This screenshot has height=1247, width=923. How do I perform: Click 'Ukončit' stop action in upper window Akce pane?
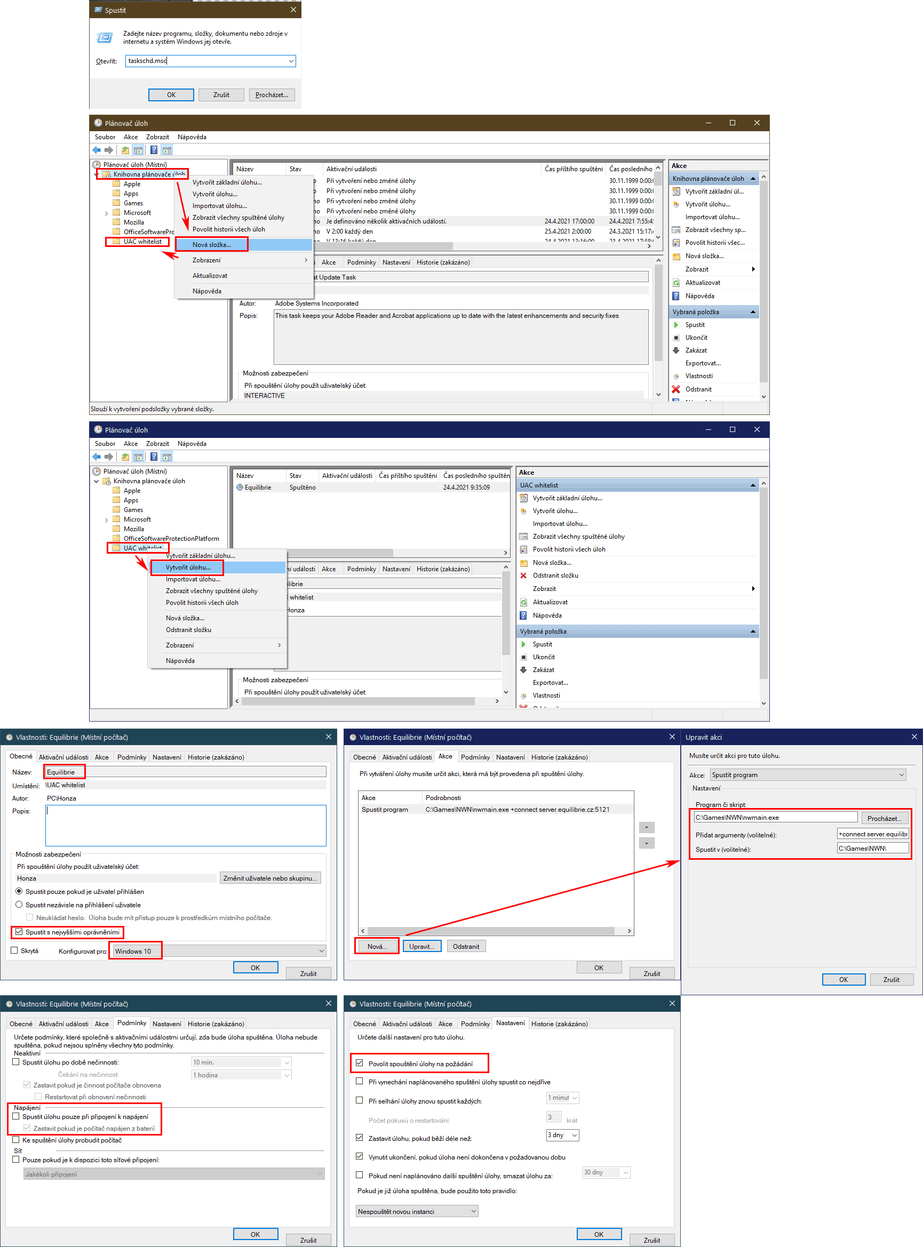696,338
